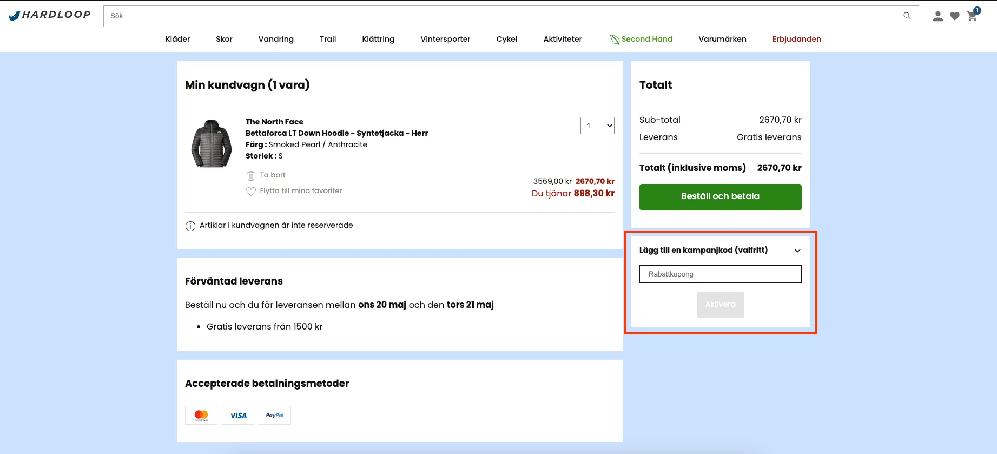
Task: Click the Second Hand leaf icon
Action: click(x=615, y=40)
